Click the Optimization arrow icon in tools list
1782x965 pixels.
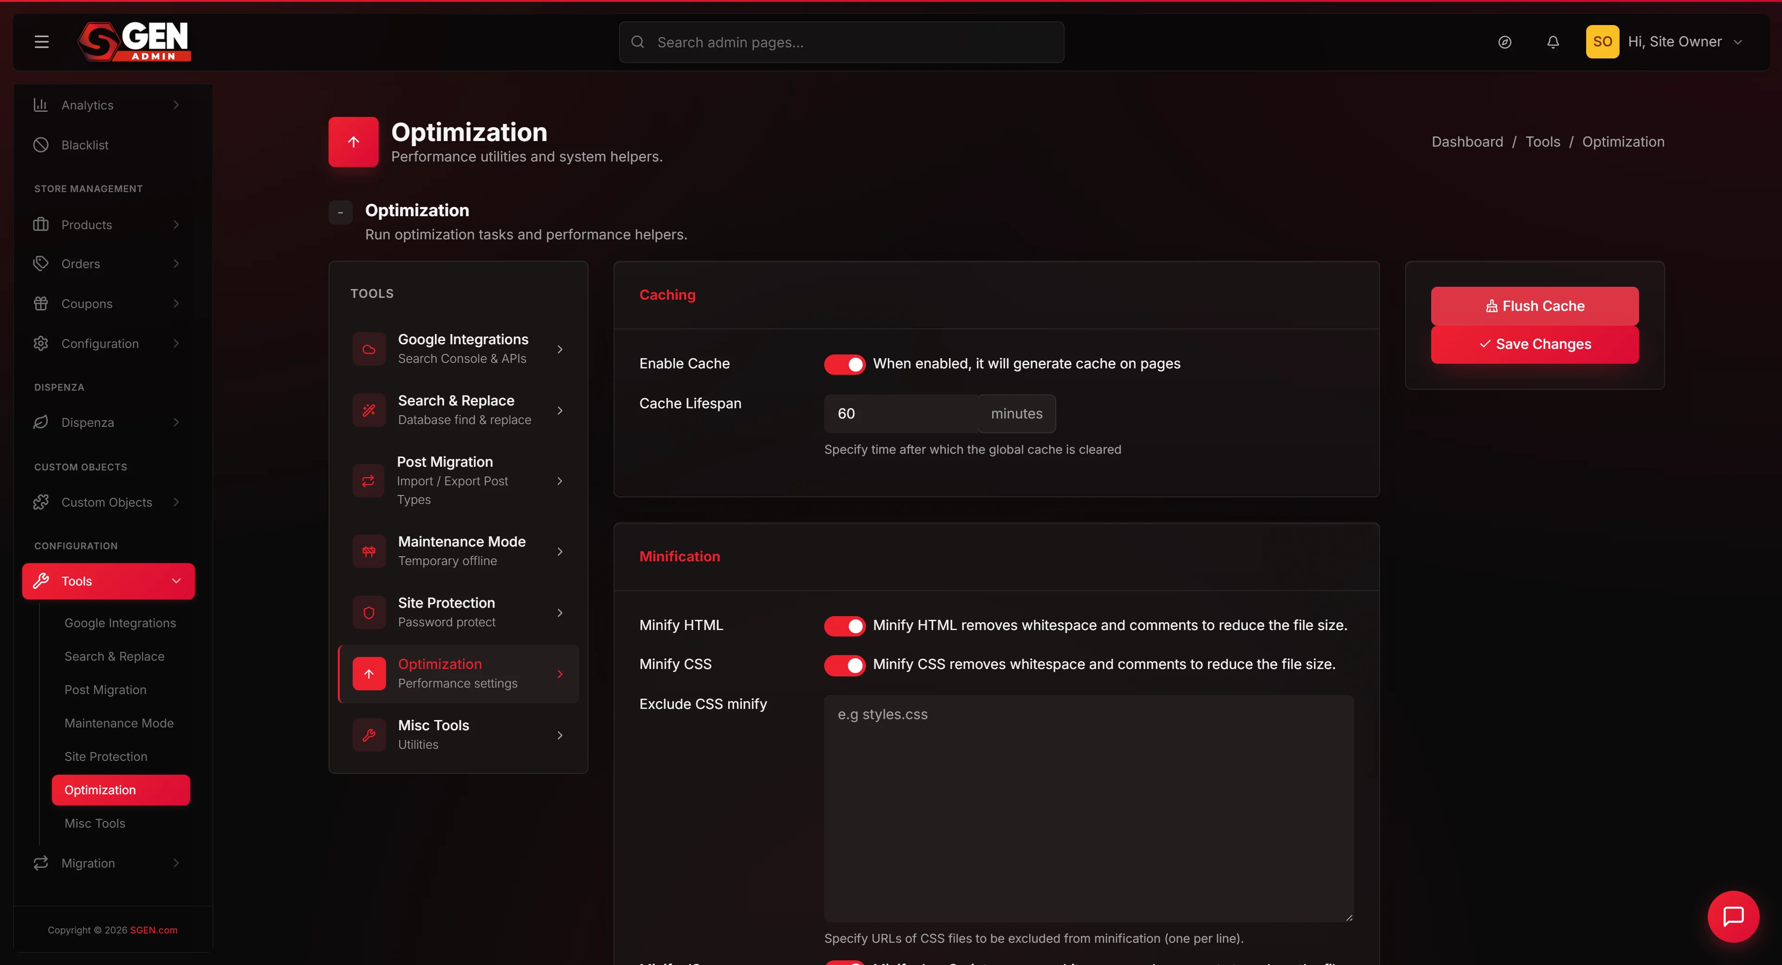point(369,674)
